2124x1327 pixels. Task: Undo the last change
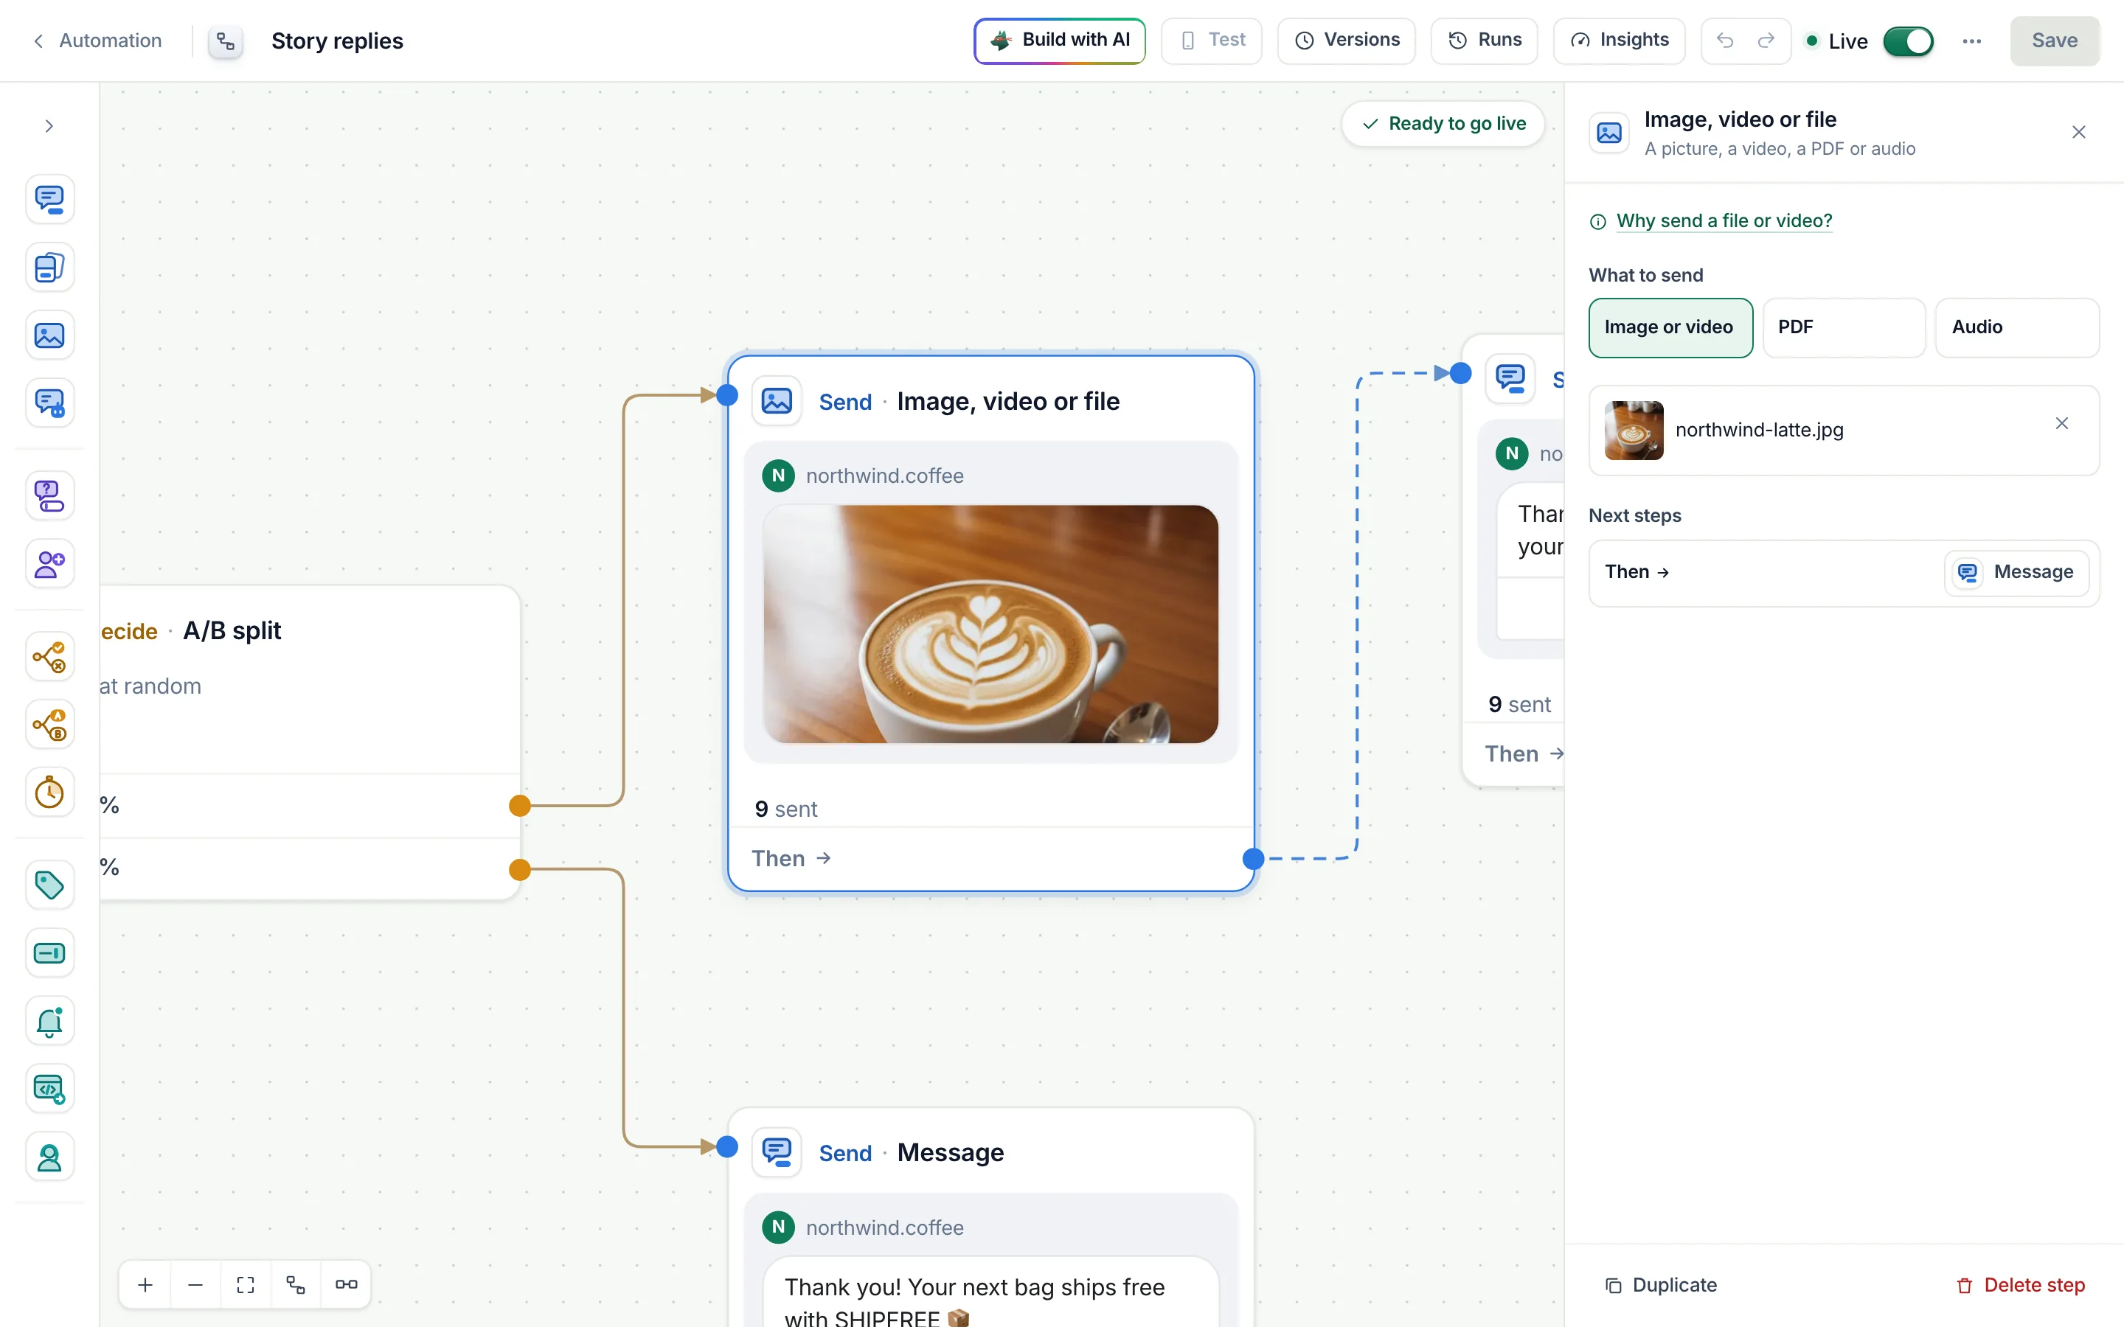pos(1725,41)
